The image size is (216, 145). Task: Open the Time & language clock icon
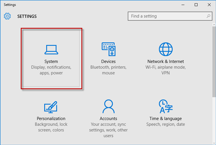tap(166, 106)
